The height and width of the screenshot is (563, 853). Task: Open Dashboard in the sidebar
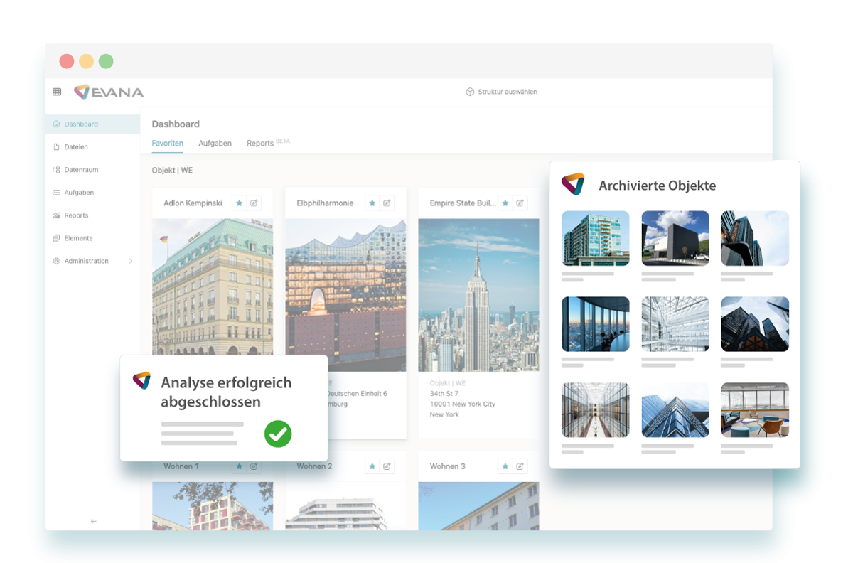point(92,124)
